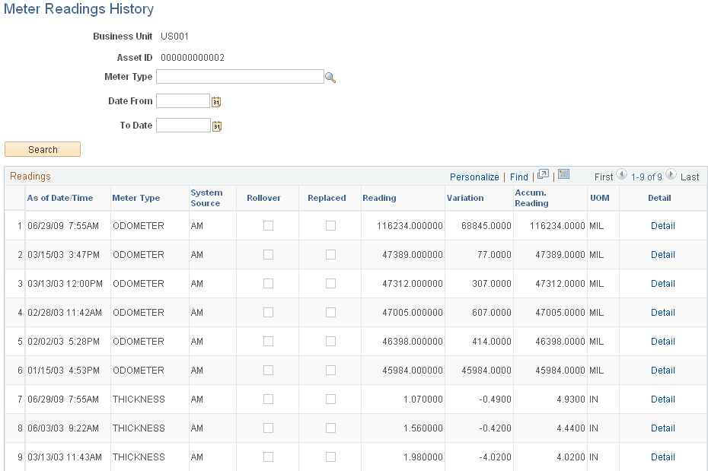Toggle the Rollover checkbox on row 1

[267, 225]
